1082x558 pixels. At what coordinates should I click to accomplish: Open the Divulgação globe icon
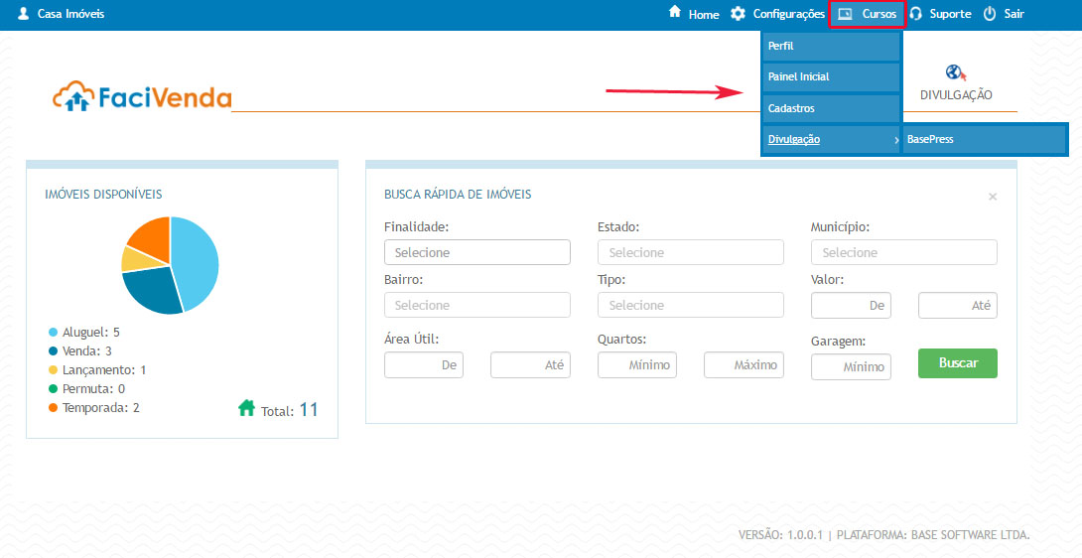click(956, 72)
